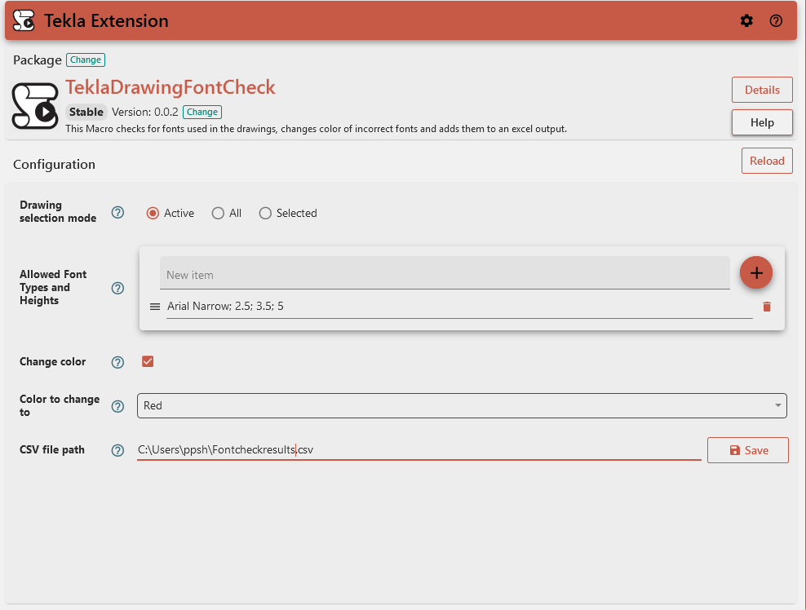Show help tooltip for Change color

(x=117, y=362)
